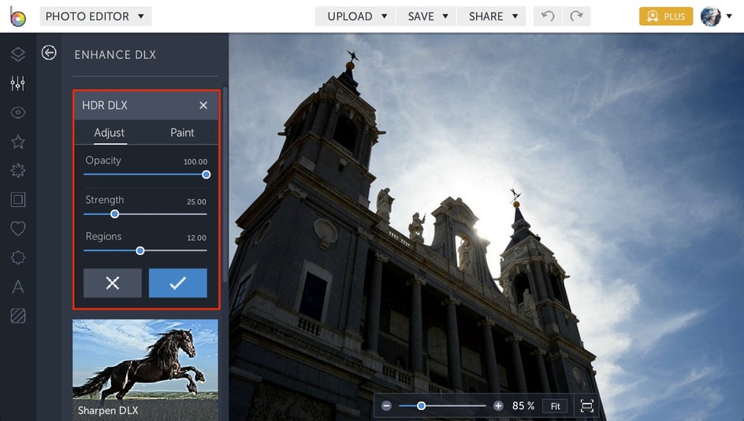Viewport: 744px width, 421px height.
Task: Open the Save dropdown menu
Action: (x=426, y=16)
